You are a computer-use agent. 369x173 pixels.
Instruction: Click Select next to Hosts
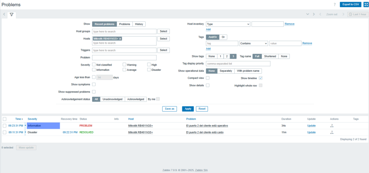[x=163, y=39]
